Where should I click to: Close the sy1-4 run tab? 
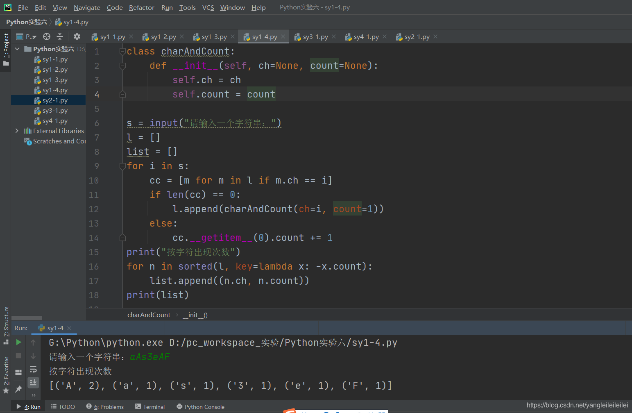[x=69, y=328]
